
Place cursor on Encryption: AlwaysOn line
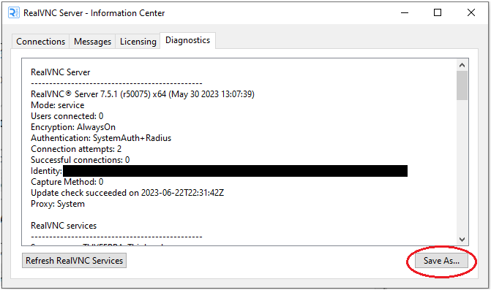[x=73, y=127]
